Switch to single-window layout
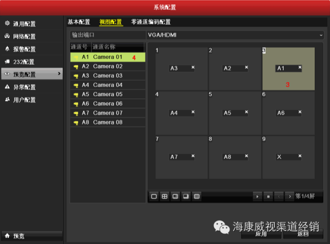 pos(154,196)
